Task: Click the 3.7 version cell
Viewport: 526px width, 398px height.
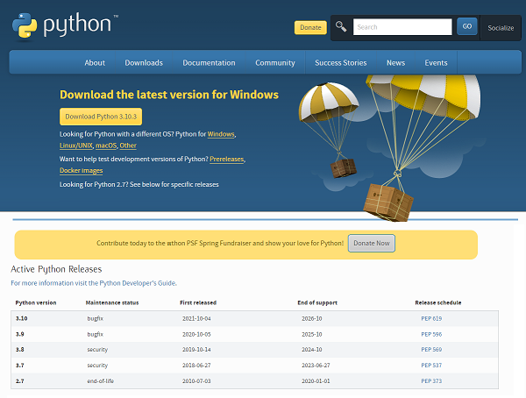Action: click(x=20, y=365)
